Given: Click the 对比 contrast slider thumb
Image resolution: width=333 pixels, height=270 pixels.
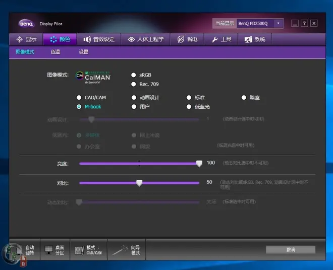Looking at the screenshot, I should tap(139, 183).
